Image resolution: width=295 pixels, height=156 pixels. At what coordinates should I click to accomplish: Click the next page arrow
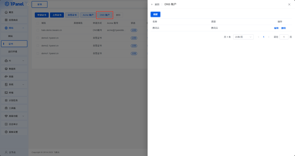(x=269, y=37)
